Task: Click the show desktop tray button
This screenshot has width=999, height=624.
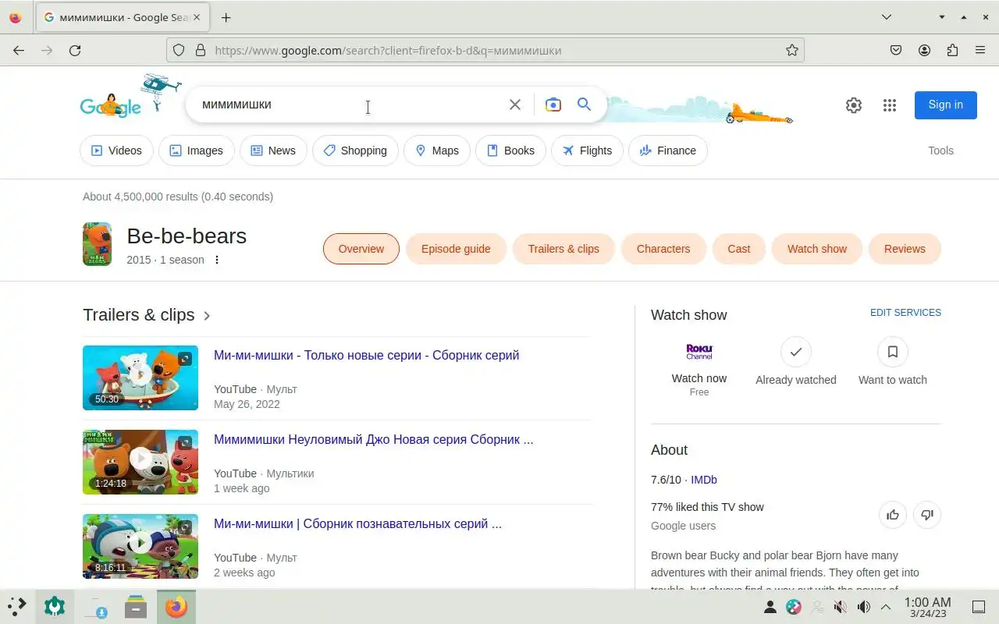Action: [x=978, y=607]
